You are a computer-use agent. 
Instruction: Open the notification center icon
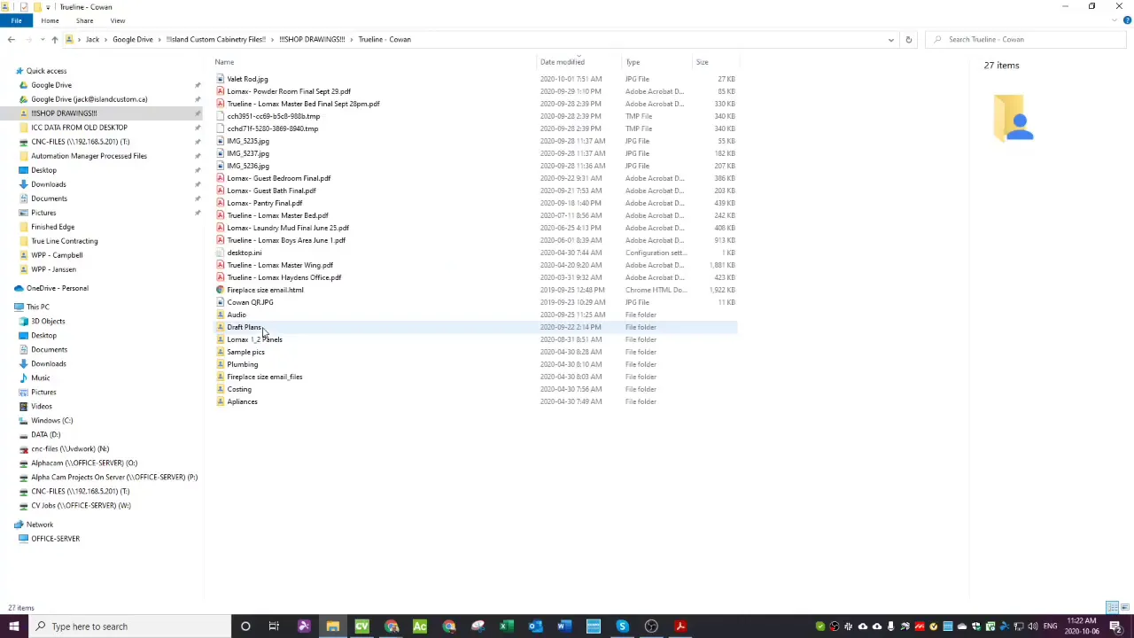1115,626
